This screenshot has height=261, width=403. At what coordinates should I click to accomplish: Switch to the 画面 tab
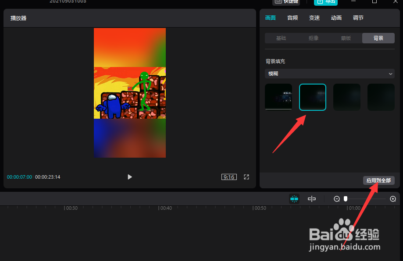point(271,18)
